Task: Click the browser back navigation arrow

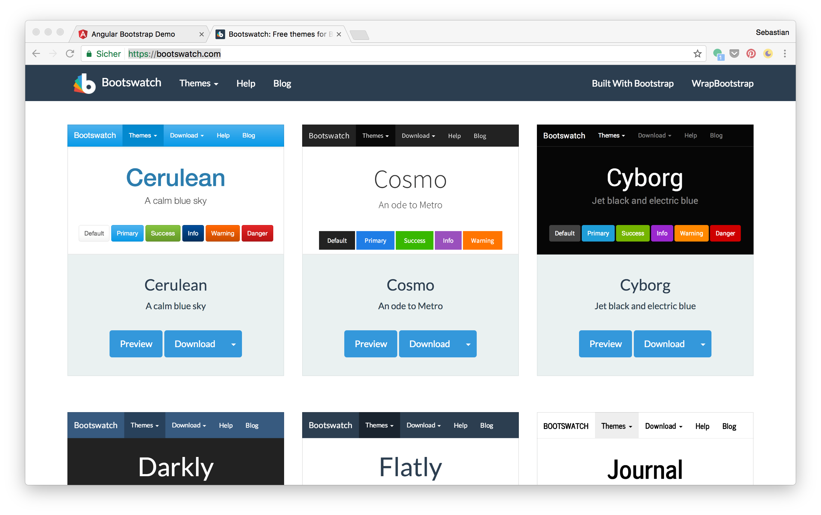Action: coord(36,54)
